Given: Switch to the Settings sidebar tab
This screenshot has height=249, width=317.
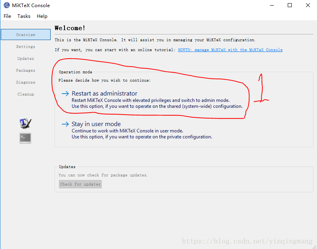Looking at the screenshot, I should [x=26, y=47].
